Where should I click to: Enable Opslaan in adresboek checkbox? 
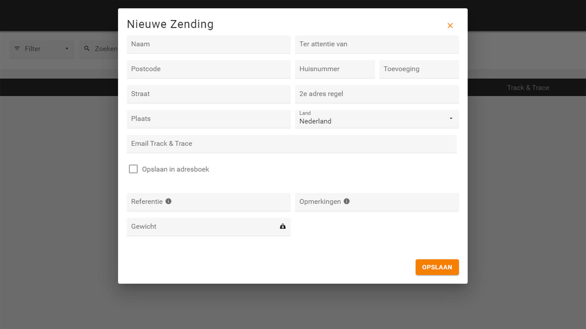coord(133,169)
